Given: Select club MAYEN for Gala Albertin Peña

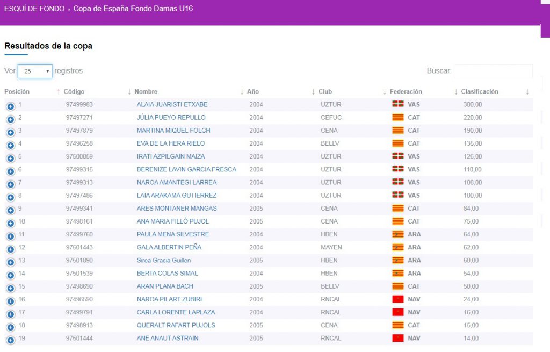Looking at the screenshot, I should (331, 247).
